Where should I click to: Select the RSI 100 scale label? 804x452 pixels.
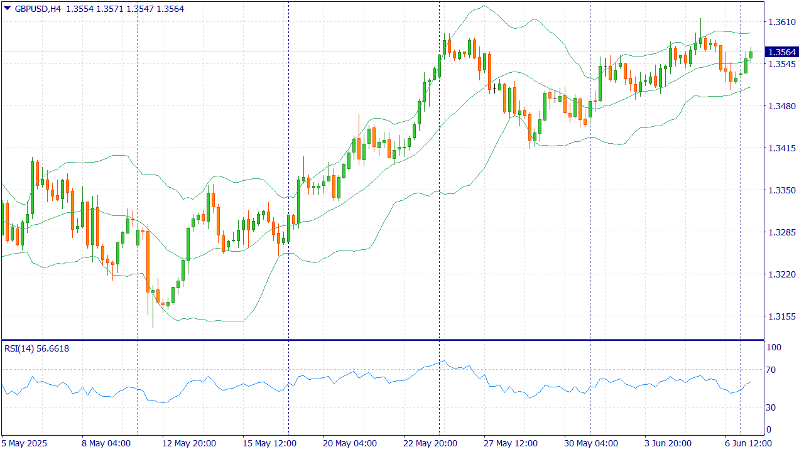pos(774,347)
